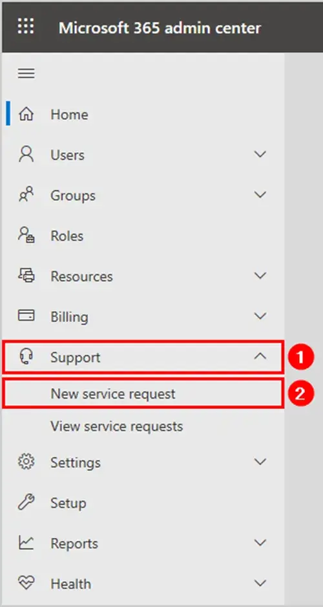This screenshot has height=607, width=323.
Task: Click the Roles icon
Action: pyautogui.click(x=26, y=235)
